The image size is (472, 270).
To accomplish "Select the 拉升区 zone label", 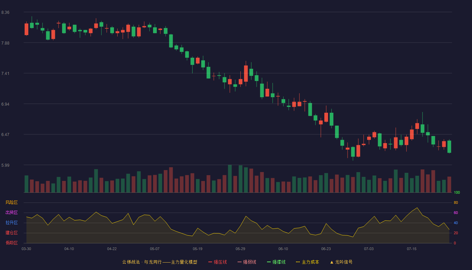I will coord(11,223).
